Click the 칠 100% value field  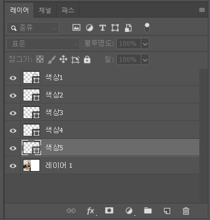[x=128, y=60]
